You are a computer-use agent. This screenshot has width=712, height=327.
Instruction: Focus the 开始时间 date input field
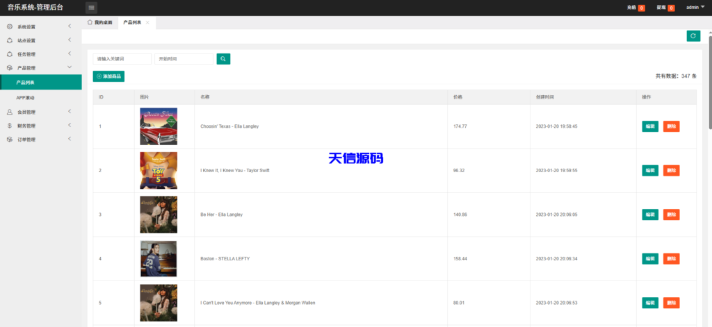click(x=184, y=59)
